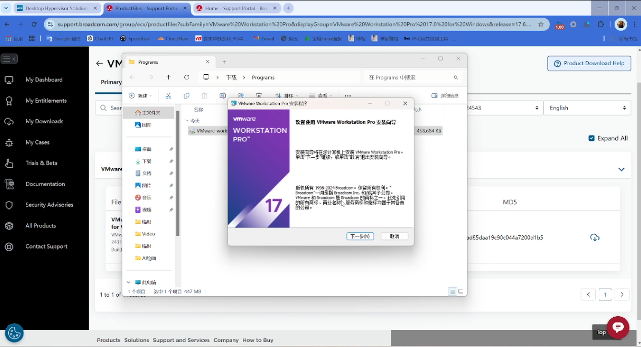Download file via cloud download icon
Screen dimensions: 641x347
click(x=595, y=237)
